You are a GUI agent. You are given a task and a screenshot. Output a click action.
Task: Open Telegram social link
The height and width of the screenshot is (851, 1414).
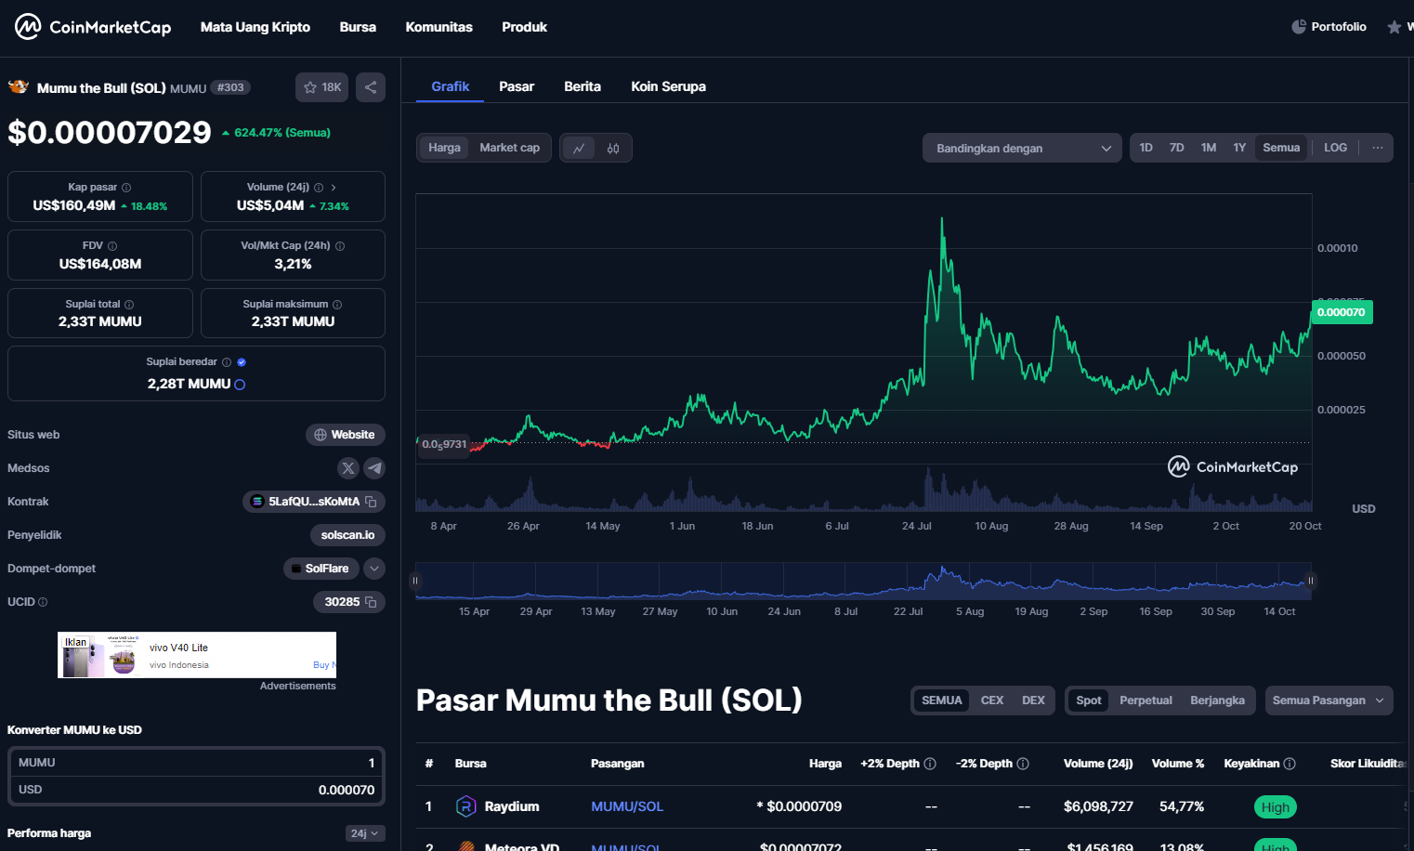pyautogui.click(x=374, y=468)
